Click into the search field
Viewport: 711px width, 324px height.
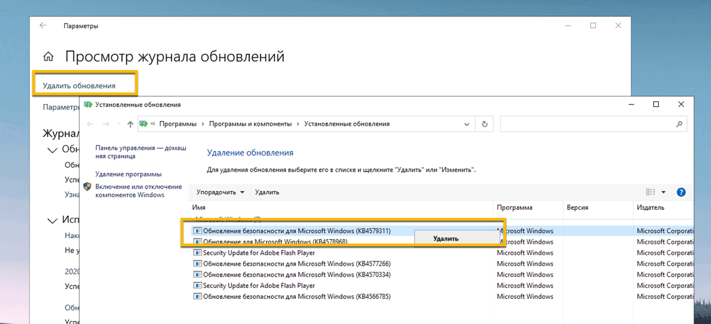tap(588, 124)
